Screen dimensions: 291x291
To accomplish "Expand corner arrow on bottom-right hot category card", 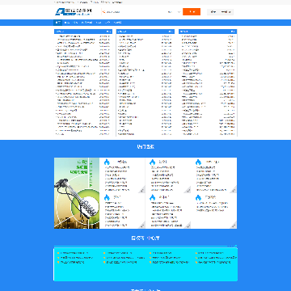I will tap(234, 226).
